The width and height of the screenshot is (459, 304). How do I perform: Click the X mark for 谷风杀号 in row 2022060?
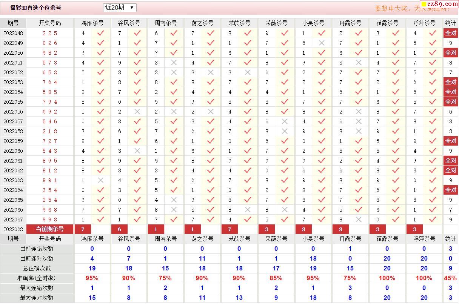(137, 151)
